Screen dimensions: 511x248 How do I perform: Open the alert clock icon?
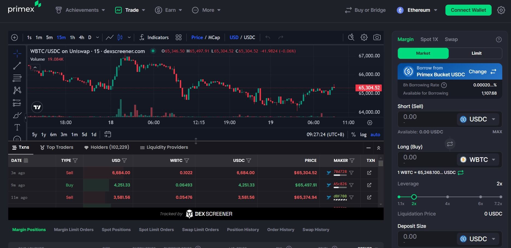tap(351, 37)
